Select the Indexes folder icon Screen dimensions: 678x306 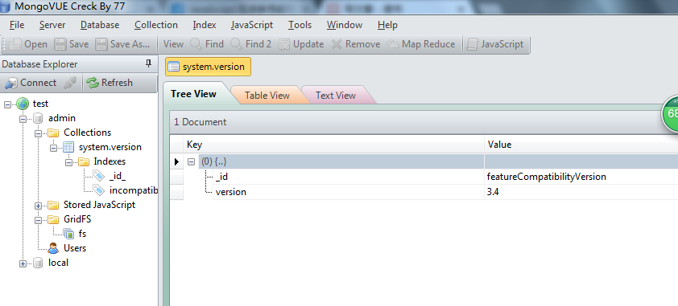[x=84, y=162]
